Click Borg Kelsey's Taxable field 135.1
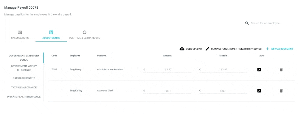Viewport: 298px width, 114px height. click(x=223, y=91)
